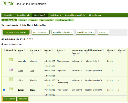Open Ulrich's in-progress report book icon

(11, 79)
